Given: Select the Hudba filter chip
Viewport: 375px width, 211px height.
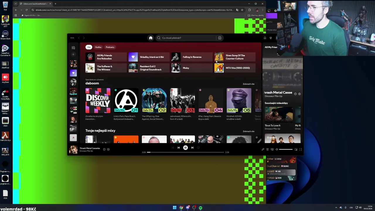Looking at the screenshot, I should pyautogui.click(x=98, y=47).
